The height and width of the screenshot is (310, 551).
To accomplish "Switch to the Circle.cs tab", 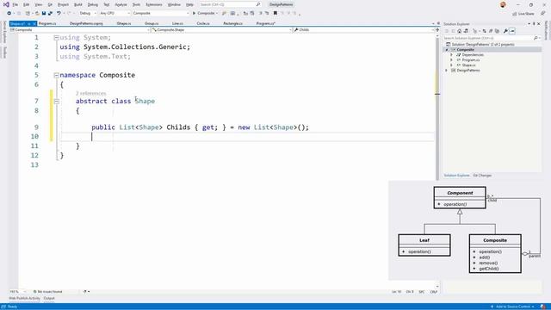I will [203, 23].
